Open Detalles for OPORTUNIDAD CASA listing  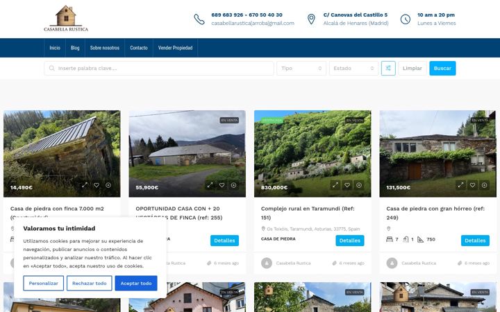tap(224, 241)
